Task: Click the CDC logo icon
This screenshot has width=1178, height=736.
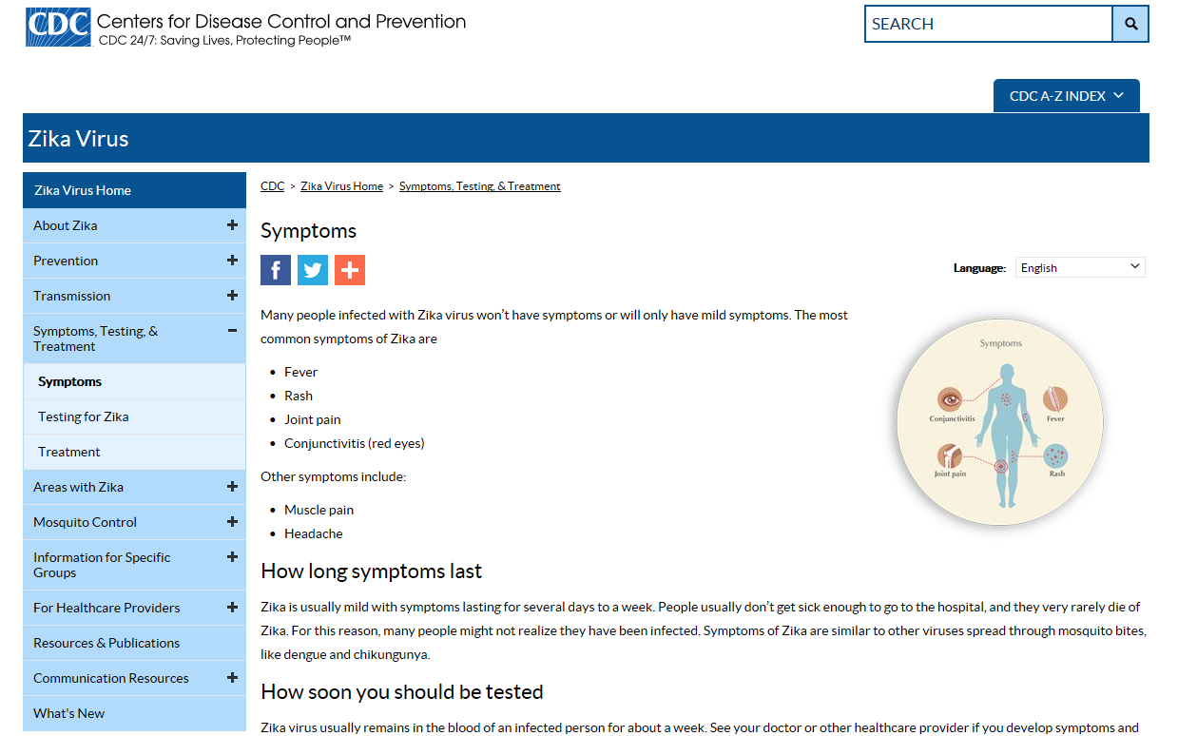Action: coord(58,27)
